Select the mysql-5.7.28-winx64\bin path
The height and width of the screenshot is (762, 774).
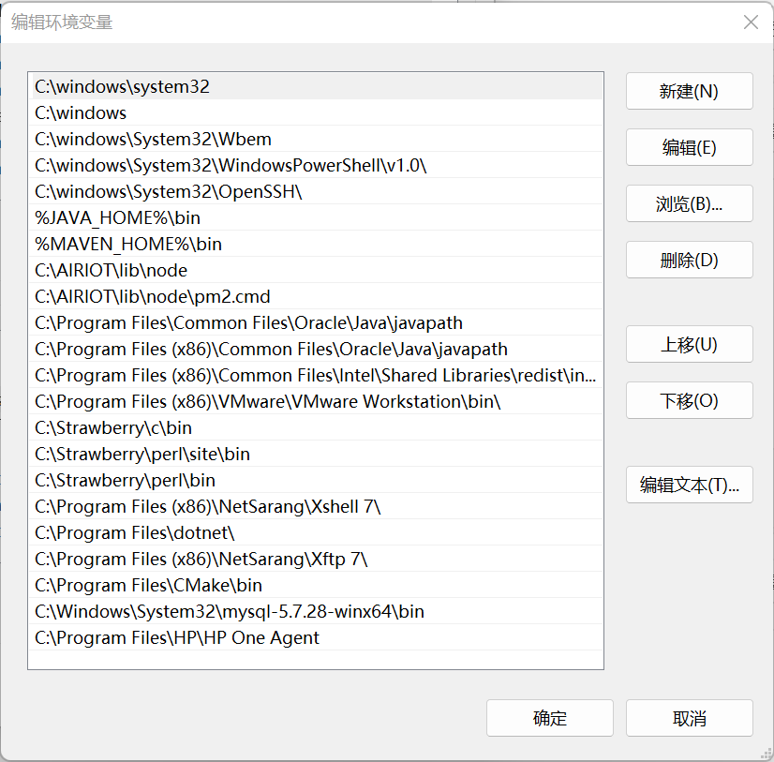230,612
